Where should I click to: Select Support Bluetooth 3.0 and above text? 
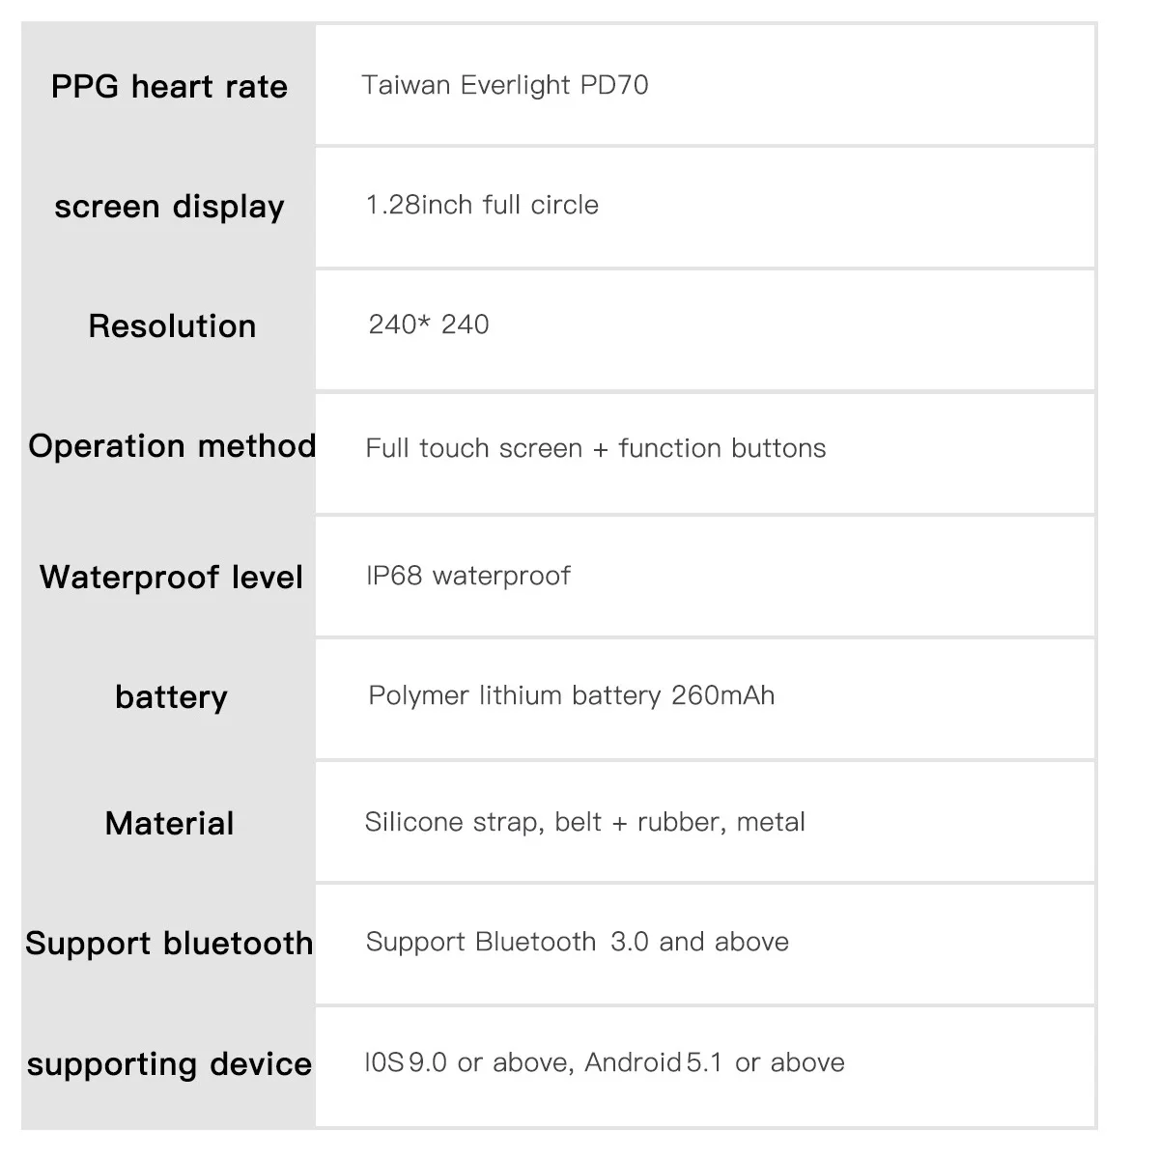[577, 942]
